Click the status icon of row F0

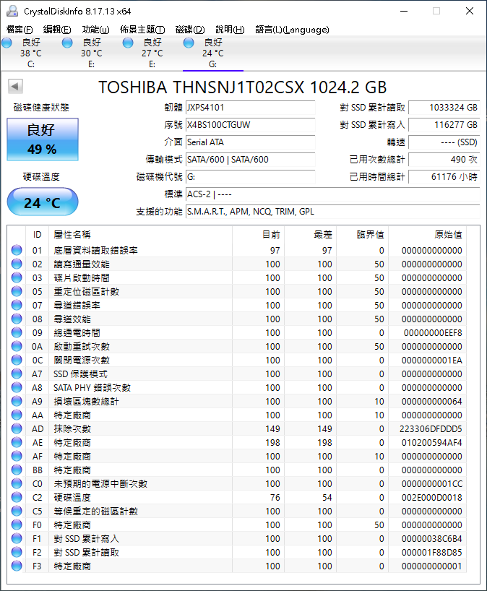pos(17,525)
